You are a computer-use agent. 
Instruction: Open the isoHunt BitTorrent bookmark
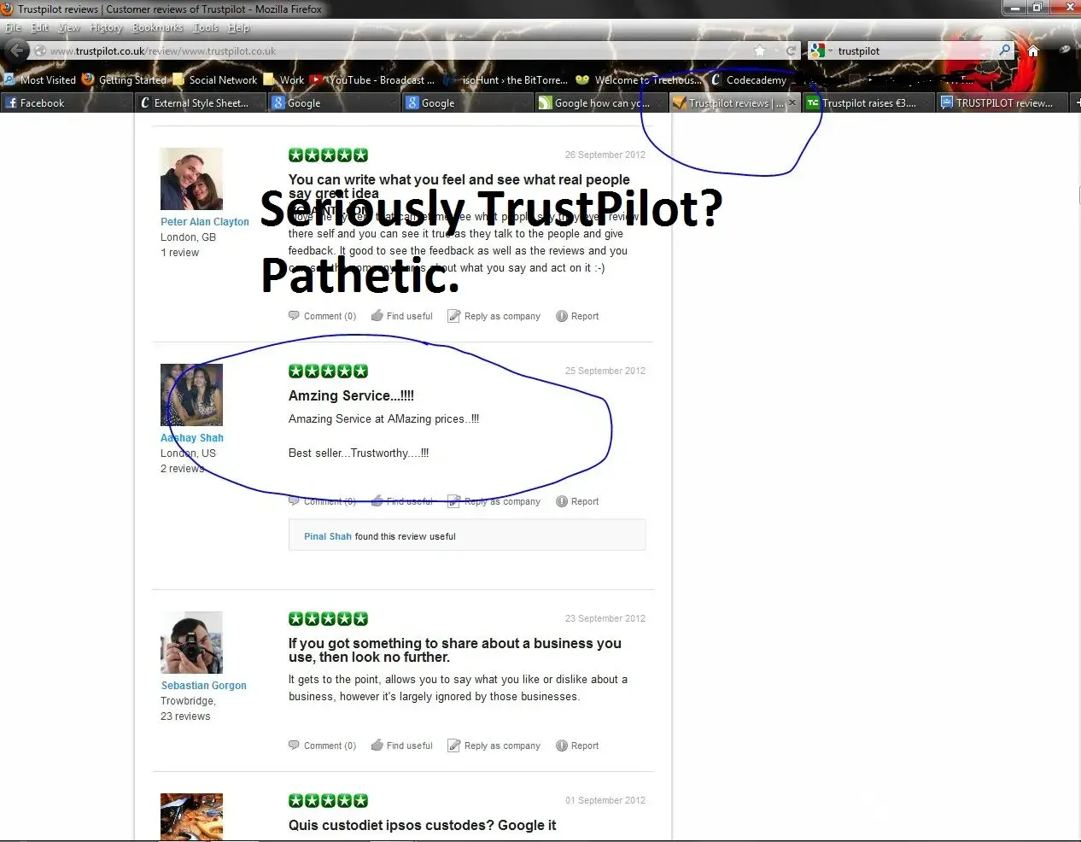505,80
